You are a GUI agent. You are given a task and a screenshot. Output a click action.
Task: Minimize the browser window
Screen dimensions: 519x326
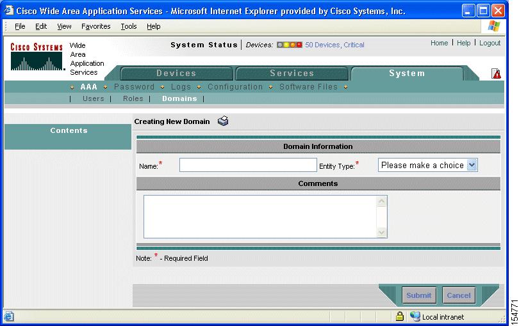468,11
